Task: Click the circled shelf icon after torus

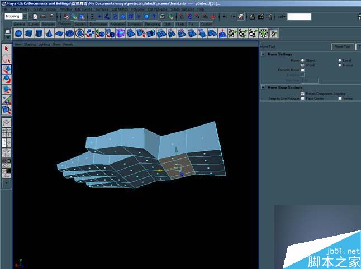Action: coord(80,33)
